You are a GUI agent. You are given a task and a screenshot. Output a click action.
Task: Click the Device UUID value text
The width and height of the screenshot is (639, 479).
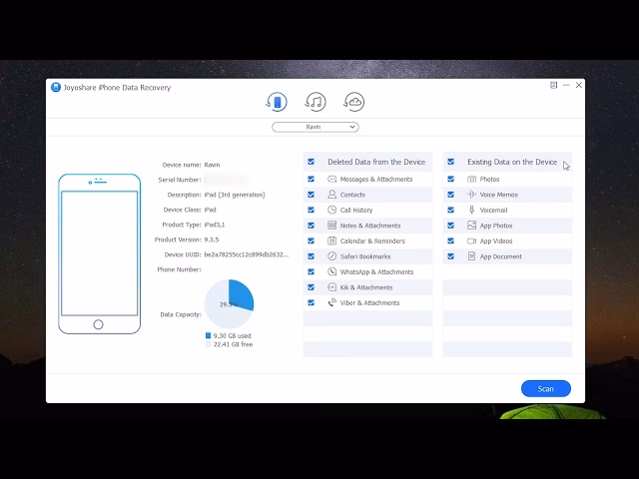tap(247, 254)
